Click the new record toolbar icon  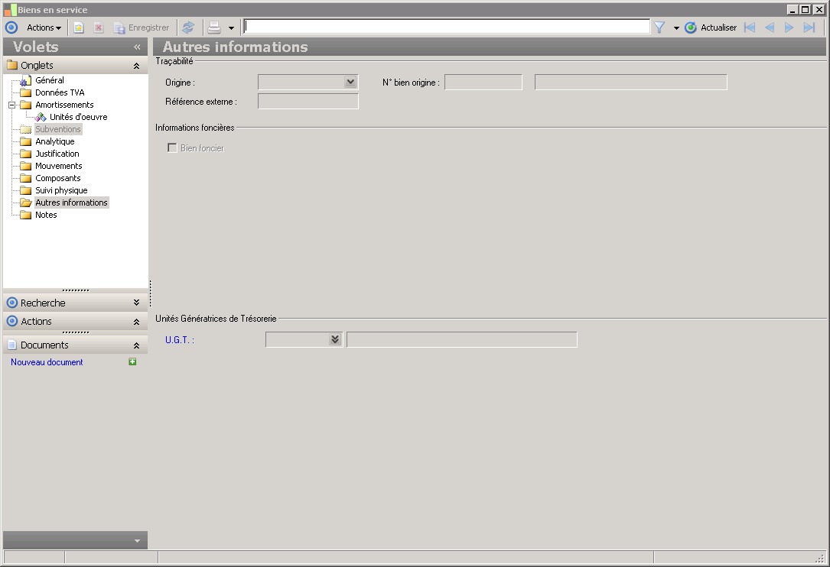[x=78, y=28]
